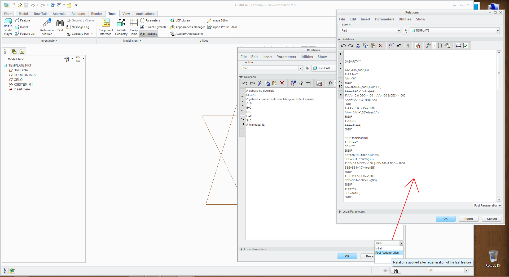Click Cancel in the front Relations window
The height and width of the screenshot is (277, 509).
(492, 219)
